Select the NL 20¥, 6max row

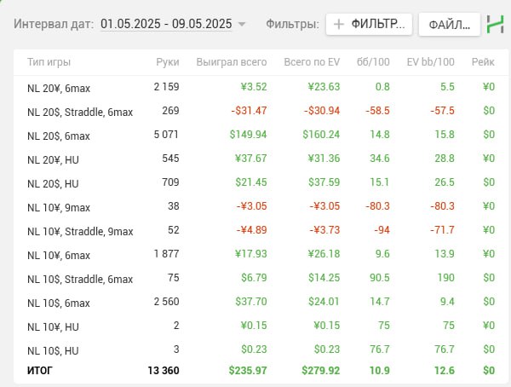pyautogui.click(x=261, y=87)
